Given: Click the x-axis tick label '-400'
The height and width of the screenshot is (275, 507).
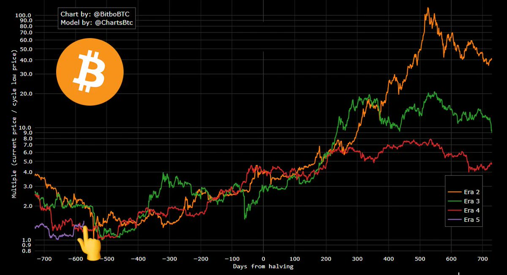Looking at the screenshot, I should tap(138, 259).
